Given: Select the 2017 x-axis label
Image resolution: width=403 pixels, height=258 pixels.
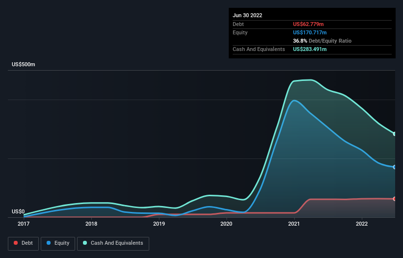Looking at the screenshot, I should click(x=24, y=224).
